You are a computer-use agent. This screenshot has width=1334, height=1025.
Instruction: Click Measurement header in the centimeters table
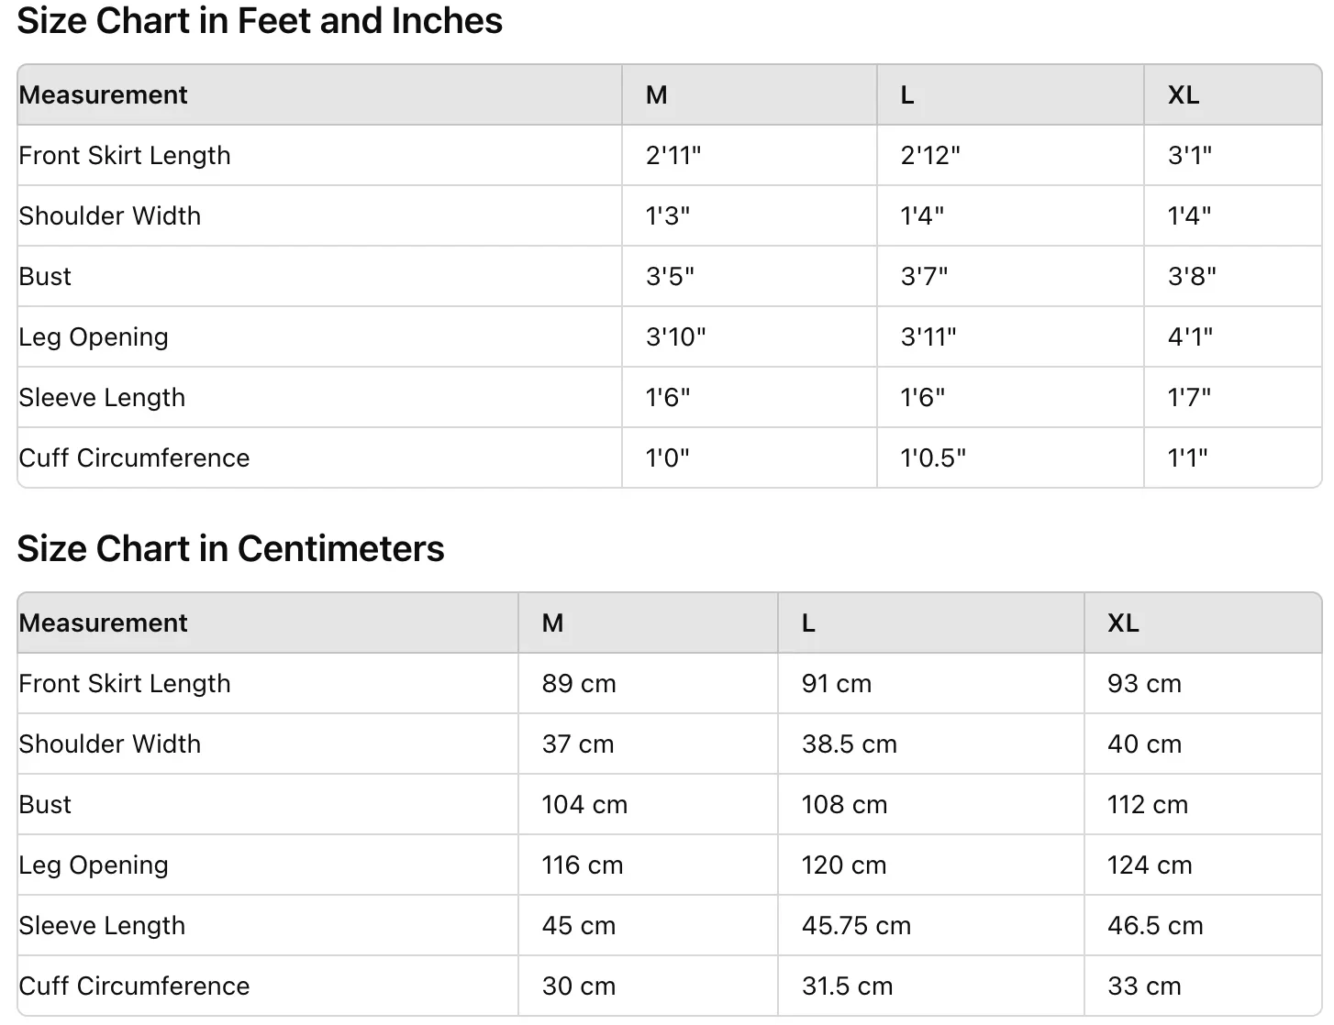point(103,623)
